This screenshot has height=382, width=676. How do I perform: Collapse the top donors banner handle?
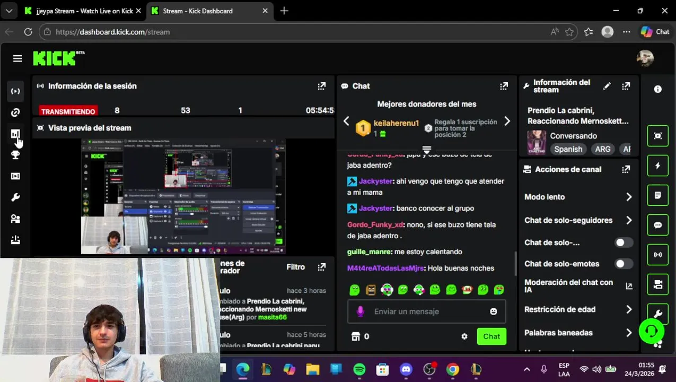point(426,150)
